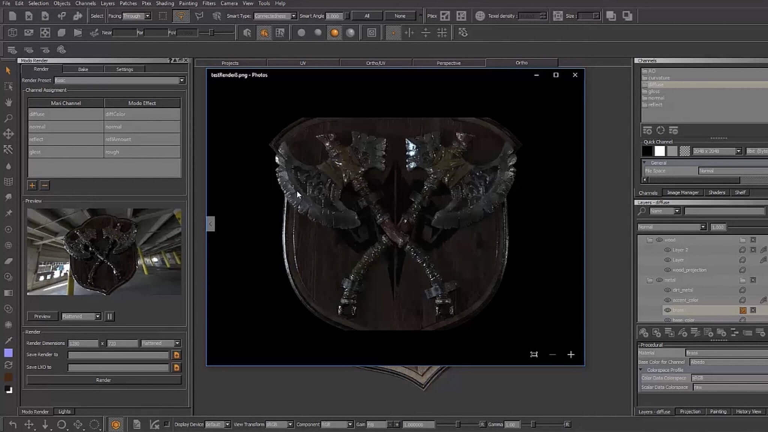Select the arrow Select tool in left toolbar
This screenshot has width=768, height=432.
[x=8, y=70]
